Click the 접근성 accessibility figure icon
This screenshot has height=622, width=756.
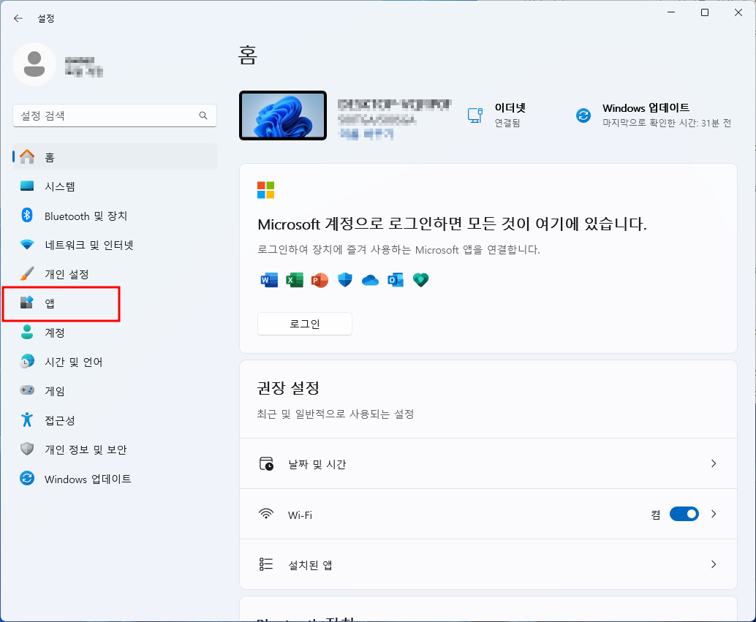pyautogui.click(x=27, y=420)
